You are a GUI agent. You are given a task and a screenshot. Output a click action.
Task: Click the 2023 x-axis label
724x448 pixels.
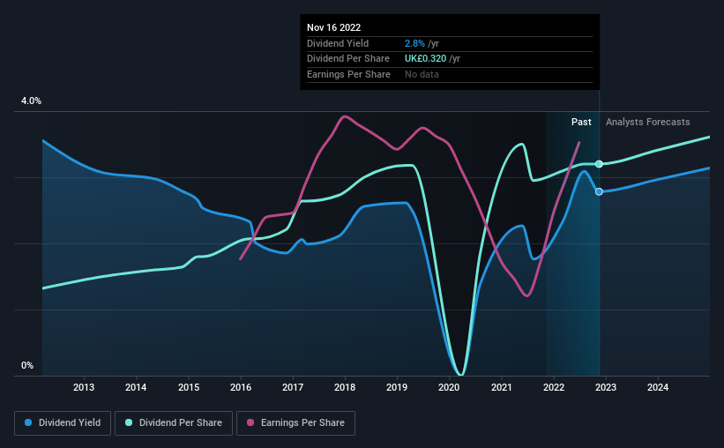605,387
